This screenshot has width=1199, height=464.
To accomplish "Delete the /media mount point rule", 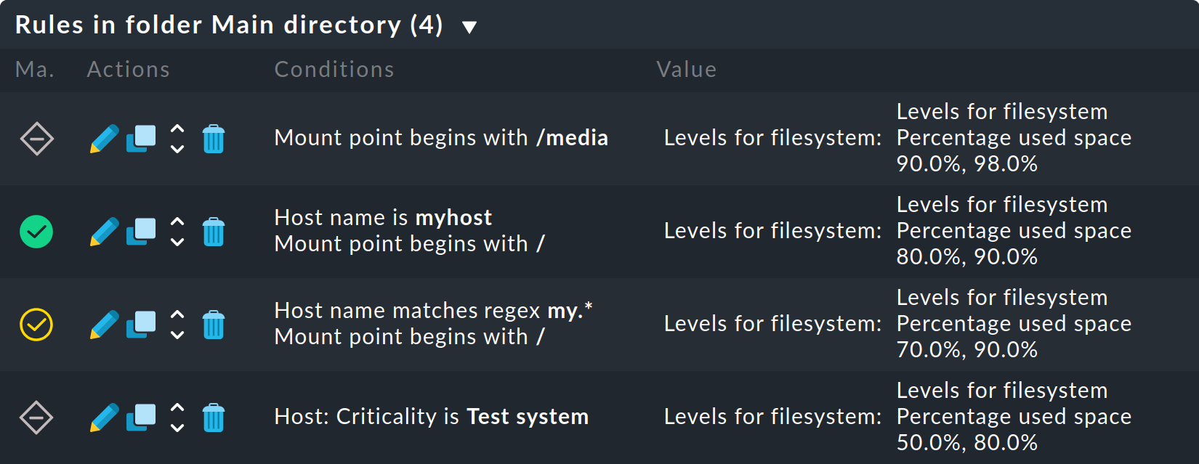I will click(214, 139).
